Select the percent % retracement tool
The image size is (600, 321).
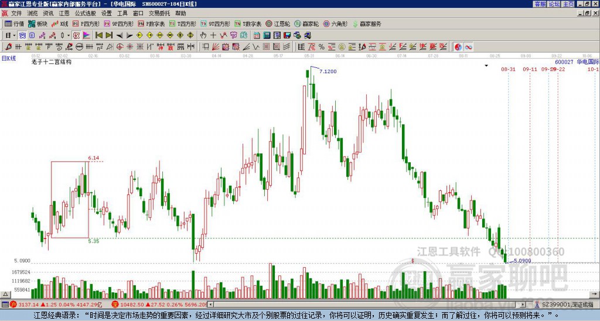(322, 47)
